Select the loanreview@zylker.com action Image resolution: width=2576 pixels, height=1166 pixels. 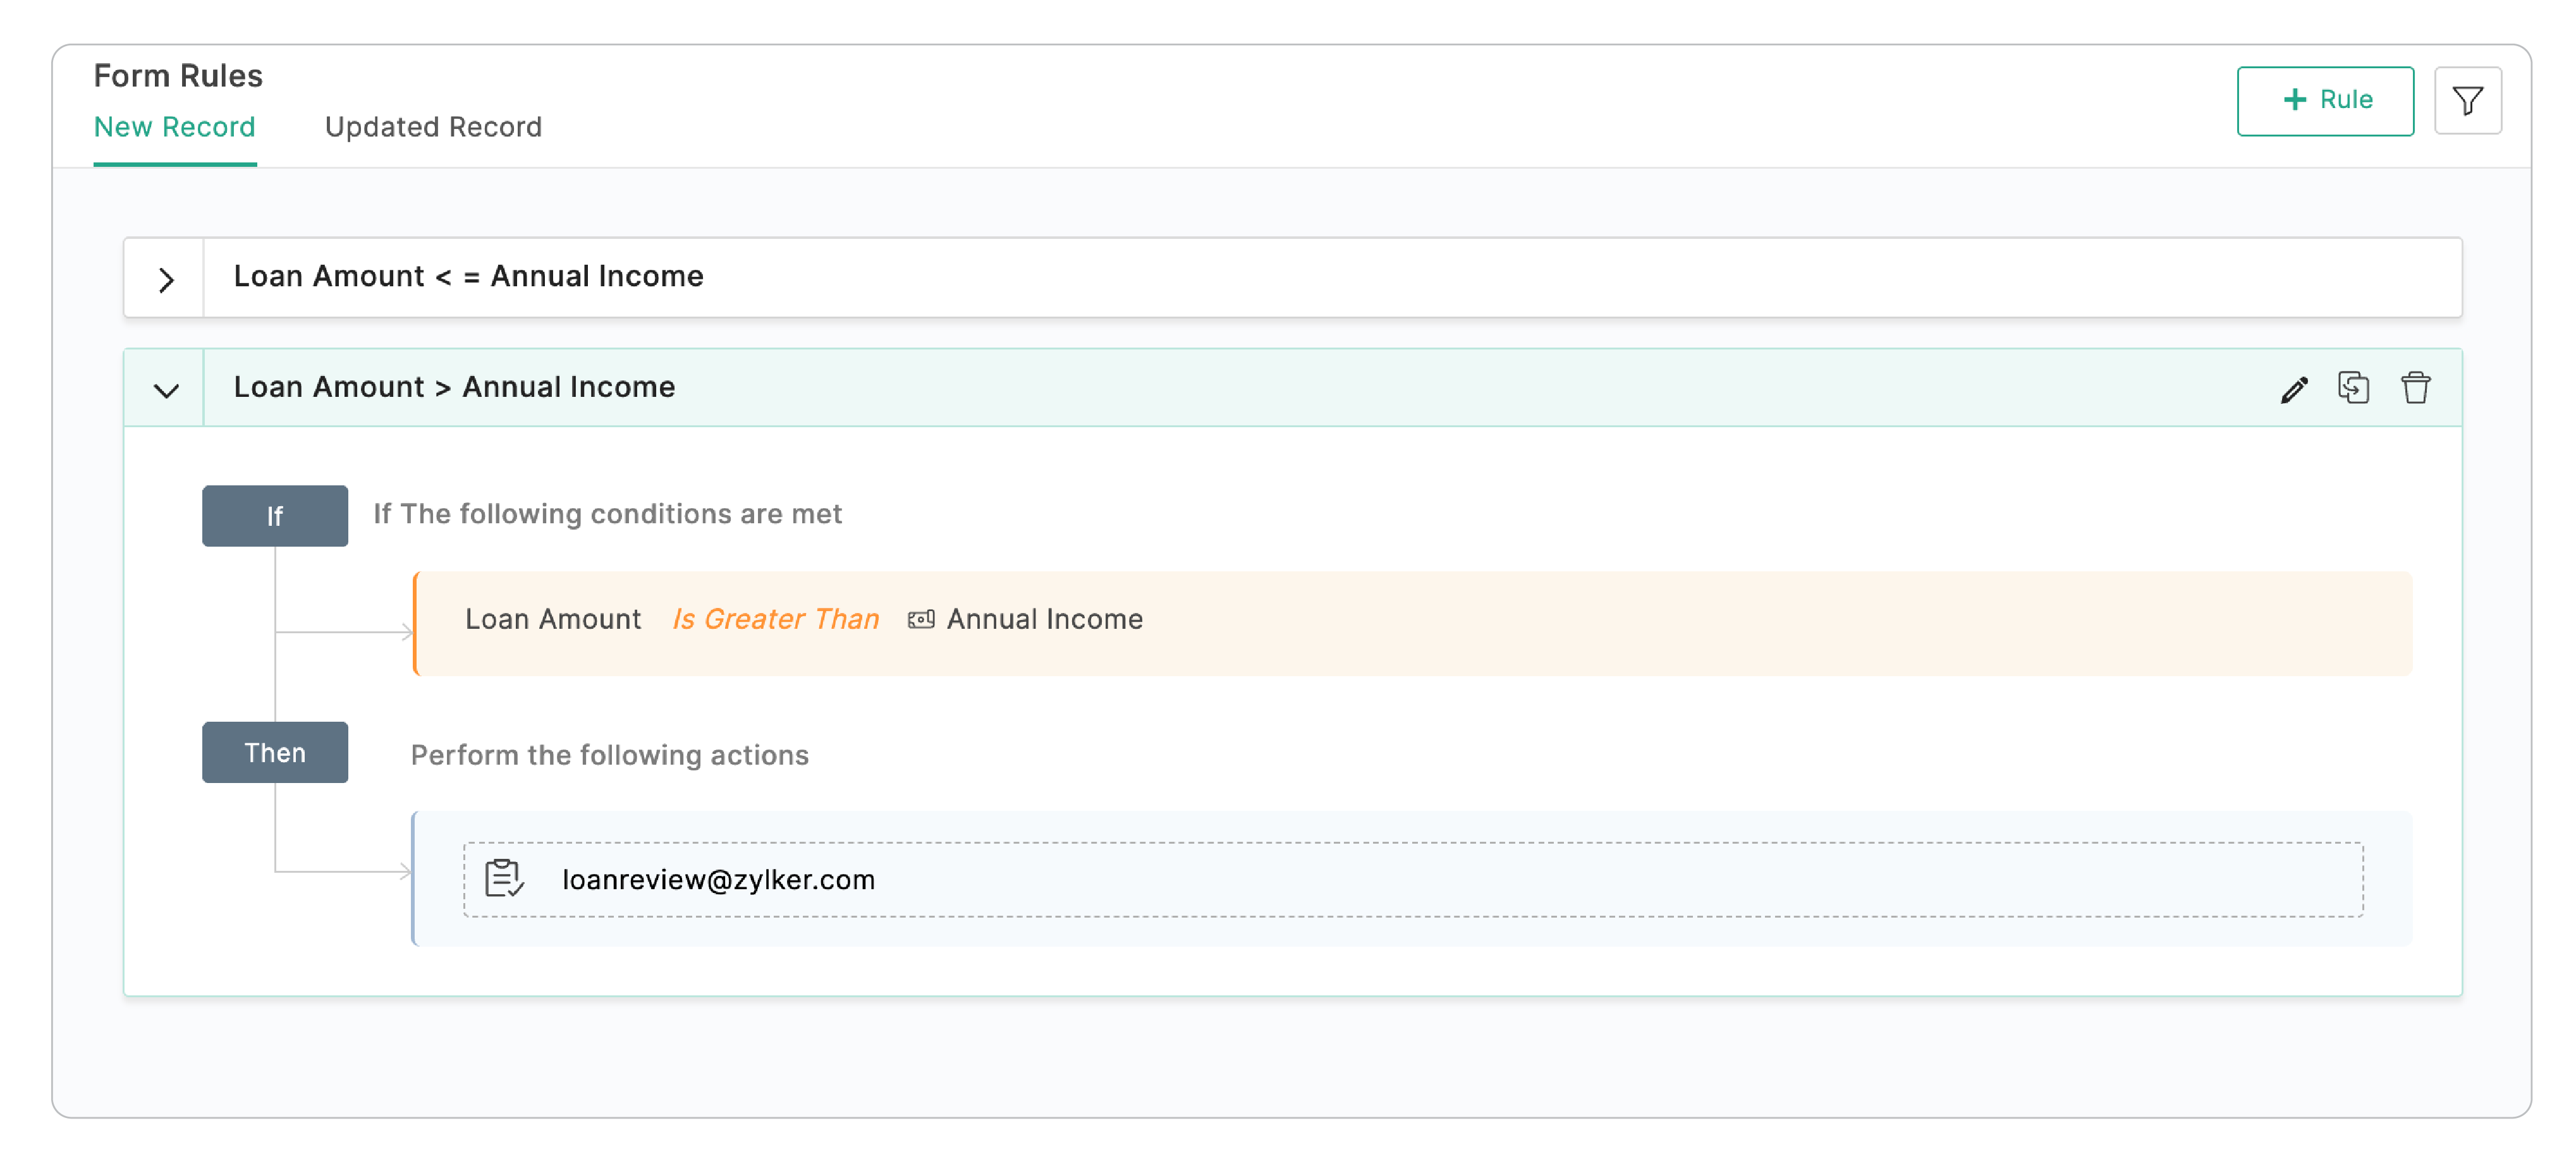click(x=718, y=880)
